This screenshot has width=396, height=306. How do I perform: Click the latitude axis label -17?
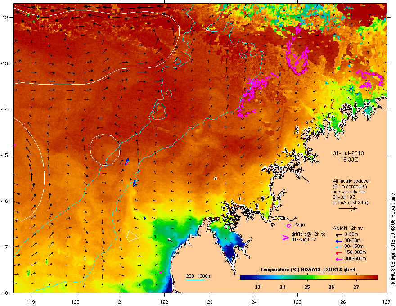click(x=5, y=247)
